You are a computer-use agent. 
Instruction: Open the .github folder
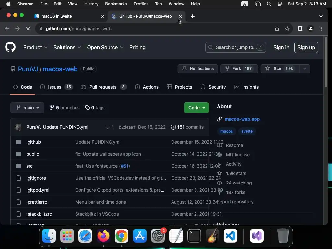click(33, 142)
